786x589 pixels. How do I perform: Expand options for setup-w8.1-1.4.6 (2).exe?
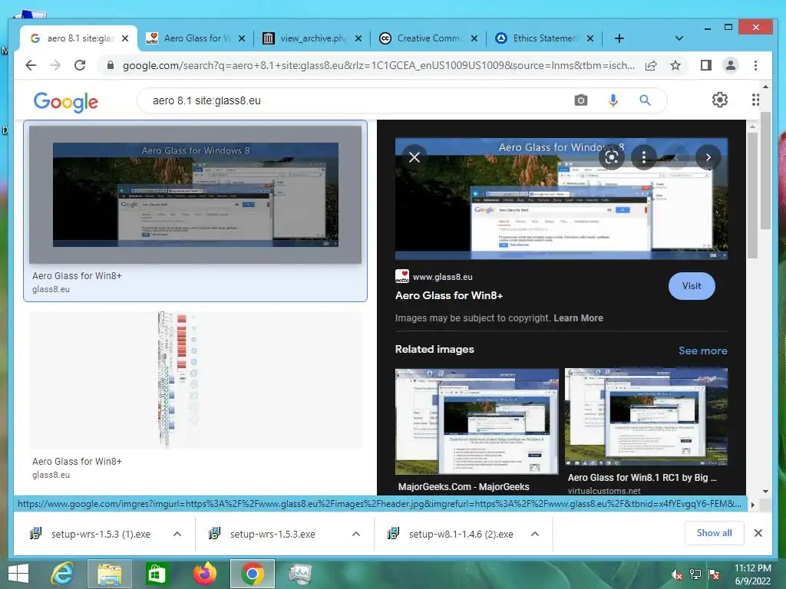coord(535,534)
